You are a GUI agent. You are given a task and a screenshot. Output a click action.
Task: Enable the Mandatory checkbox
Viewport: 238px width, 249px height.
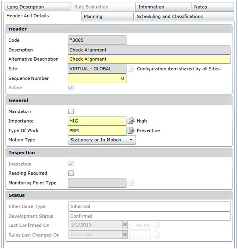(71, 111)
